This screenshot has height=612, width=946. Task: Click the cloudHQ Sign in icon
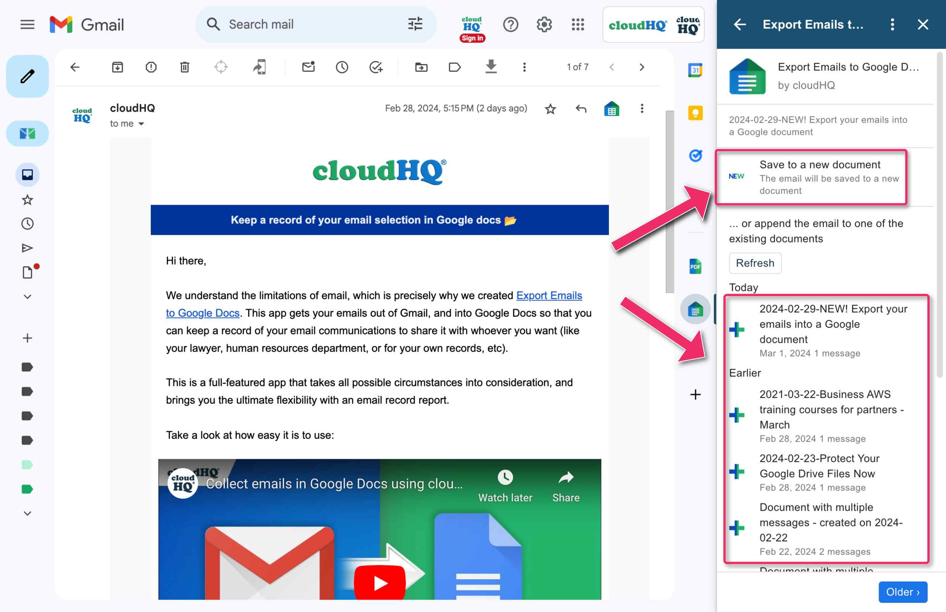(472, 29)
